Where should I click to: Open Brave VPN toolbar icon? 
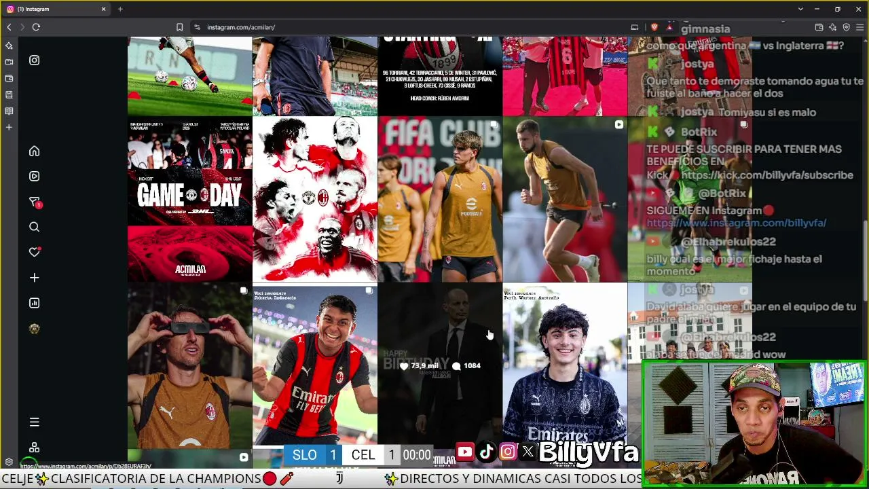(847, 27)
